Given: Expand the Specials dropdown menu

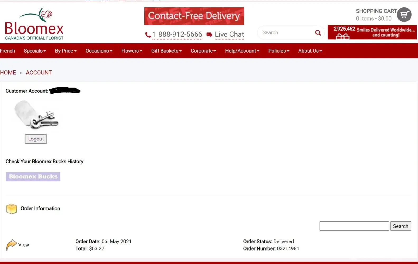Looking at the screenshot, I should [35, 51].
